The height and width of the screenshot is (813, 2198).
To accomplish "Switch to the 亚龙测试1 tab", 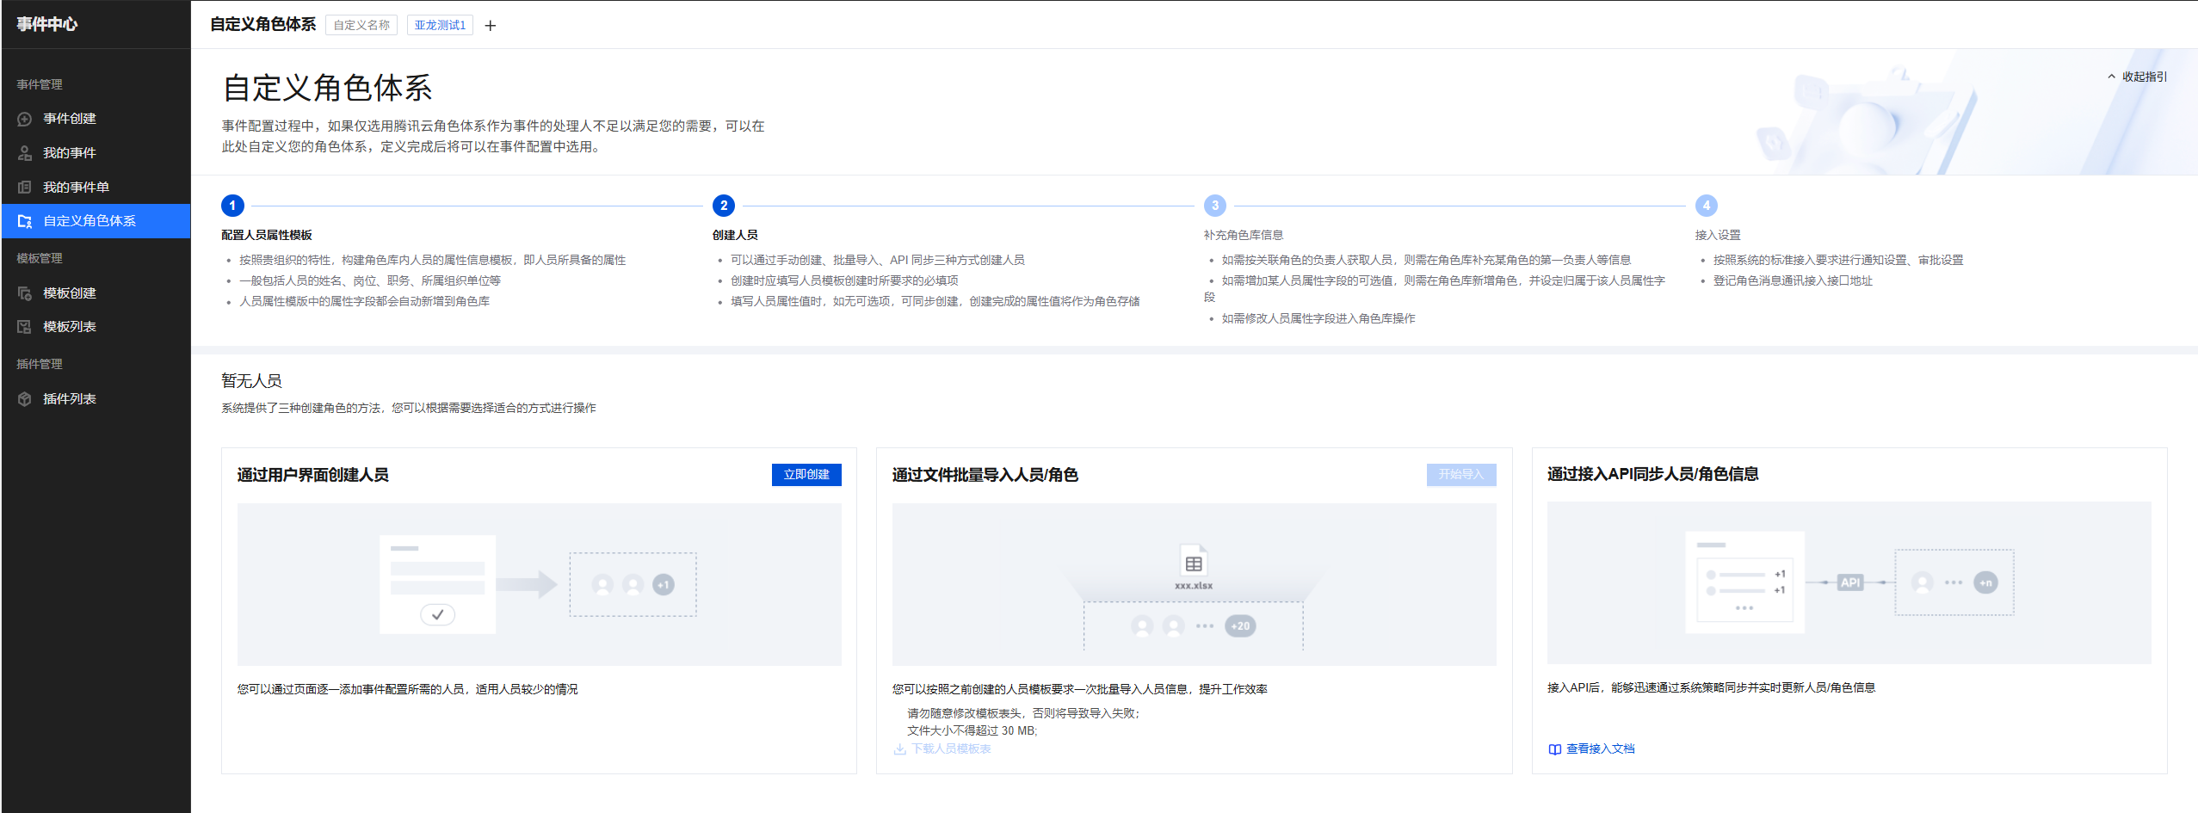I will point(440,26).
